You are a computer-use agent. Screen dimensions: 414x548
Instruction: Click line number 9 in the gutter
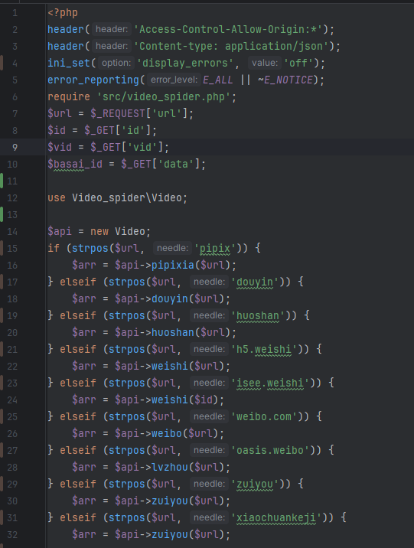pyautogui.click(x=15, y=147)
